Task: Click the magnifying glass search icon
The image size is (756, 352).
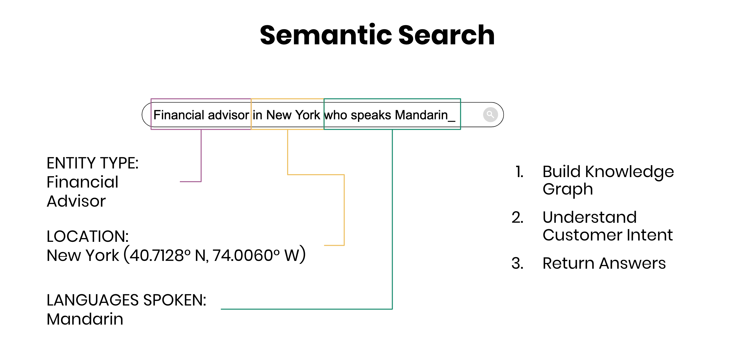Action: click(490, 114)
